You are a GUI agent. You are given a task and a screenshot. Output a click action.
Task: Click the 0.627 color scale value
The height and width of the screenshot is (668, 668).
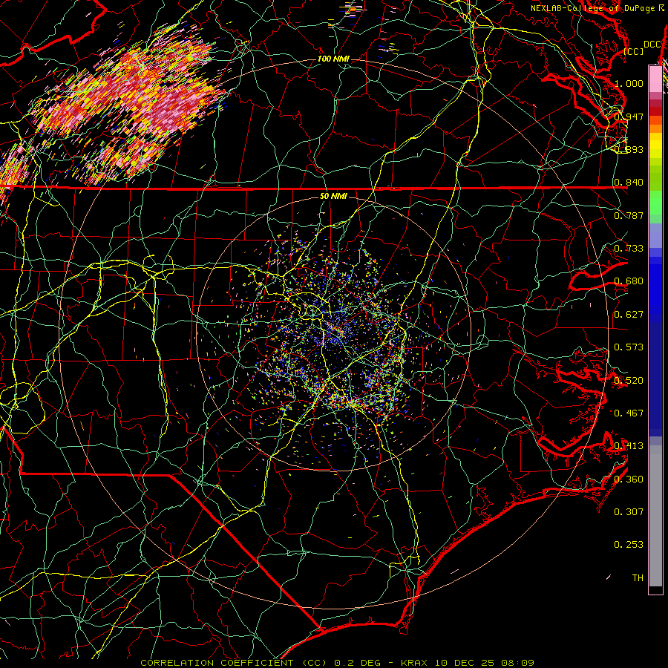[x=629, y=314]
